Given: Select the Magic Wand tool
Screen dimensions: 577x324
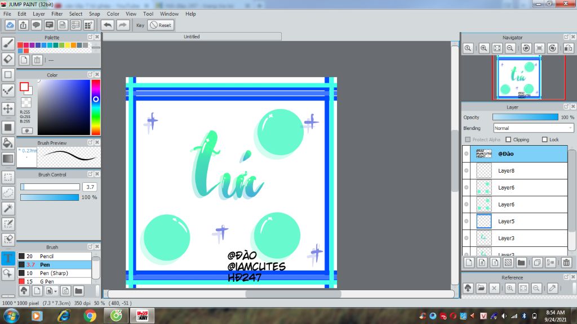Looking at the screenshot, I should pos(8,208).
